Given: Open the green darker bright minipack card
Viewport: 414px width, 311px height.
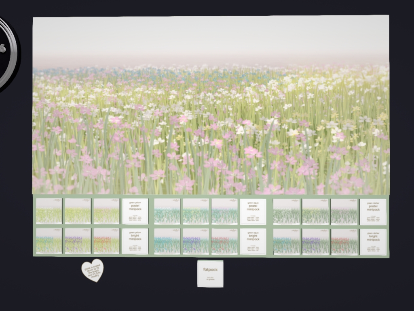Looking at the screenshot, I should click(x=373, y=242).
